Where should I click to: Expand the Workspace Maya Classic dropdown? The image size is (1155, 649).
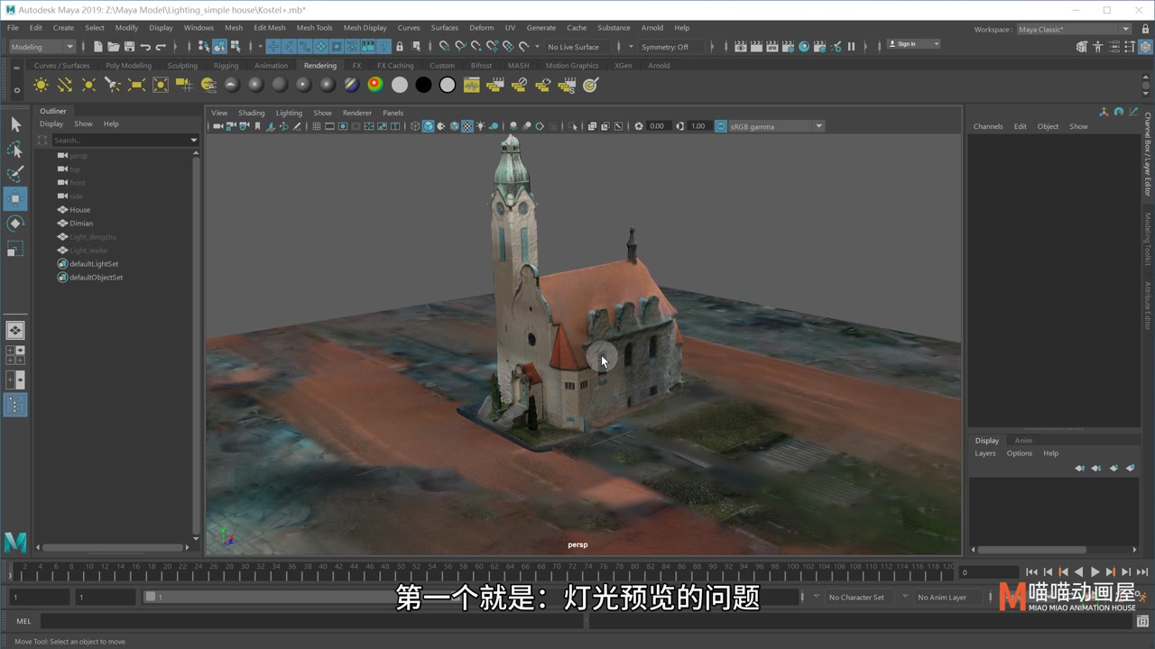(1074, 29)
